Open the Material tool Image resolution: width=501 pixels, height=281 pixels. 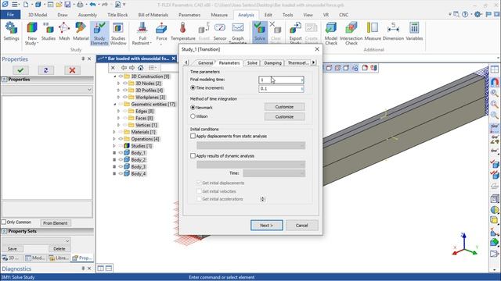coord(81,31)
